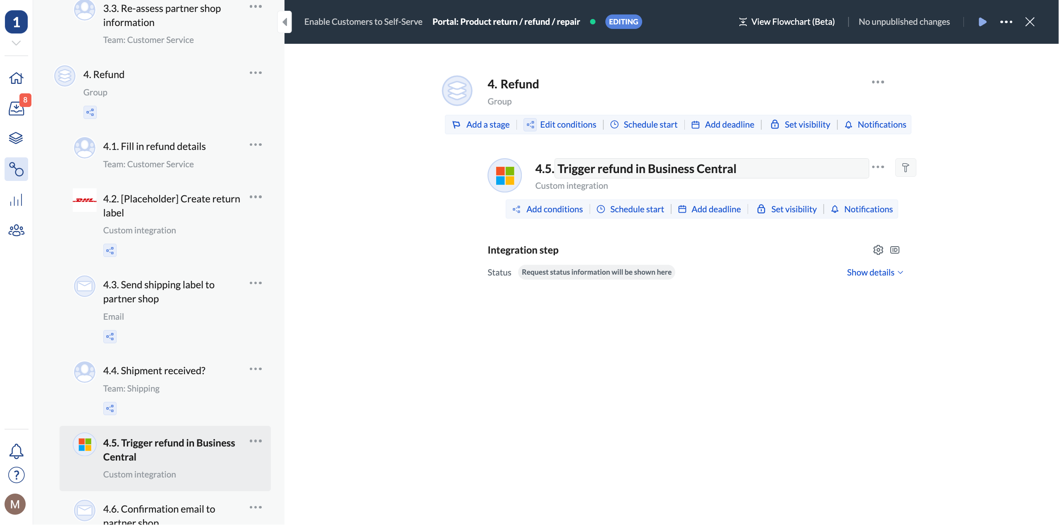Click the collapsed left panel toggle arrow
The image size is (1059, 525).
[x=284, y=21]
